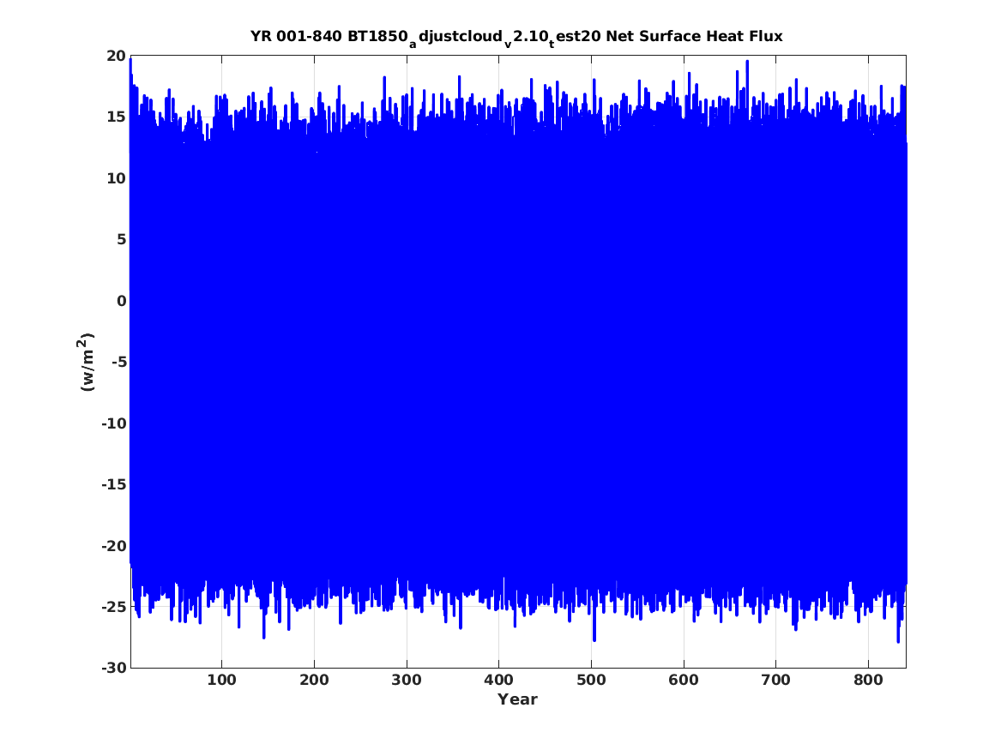Click the x-axis tick label '100'
The height and width of the screenshot is (750, 1001).
(221, 680)
